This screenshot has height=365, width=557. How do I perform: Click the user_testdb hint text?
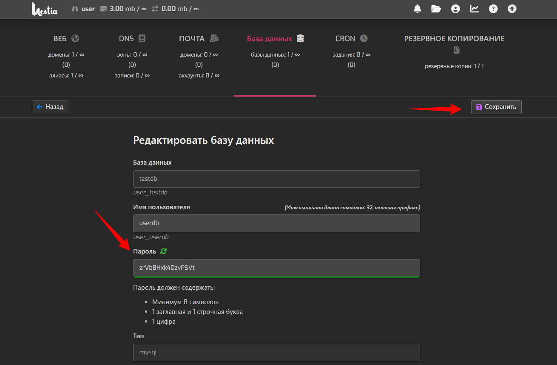[151, 193]
